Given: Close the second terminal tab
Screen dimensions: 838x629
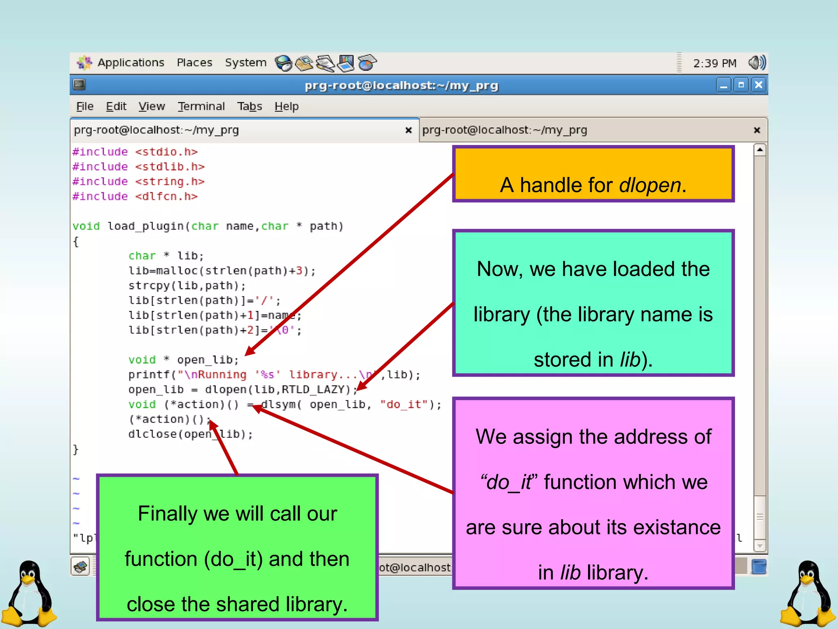Looking at the screenshot, I should pos(757,130).
